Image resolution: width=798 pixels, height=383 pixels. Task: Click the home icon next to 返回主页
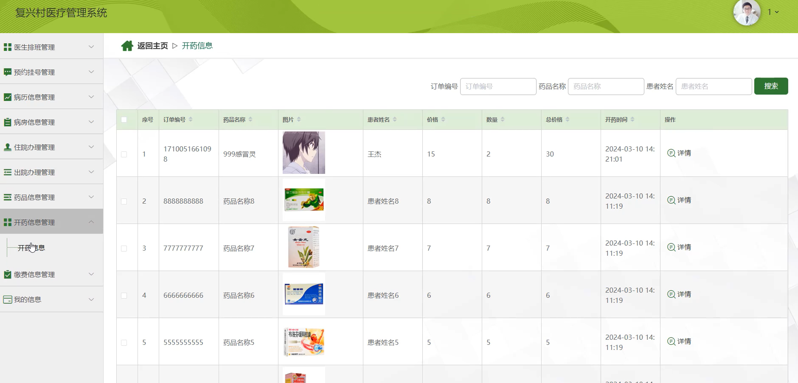pyautogui.click(x=127, y=46)
